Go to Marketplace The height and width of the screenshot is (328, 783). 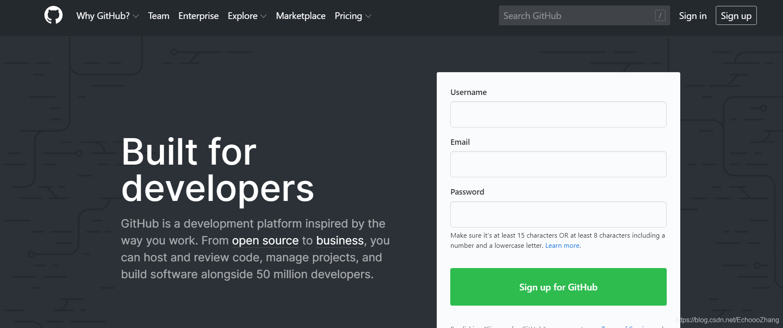click(301, 16)
